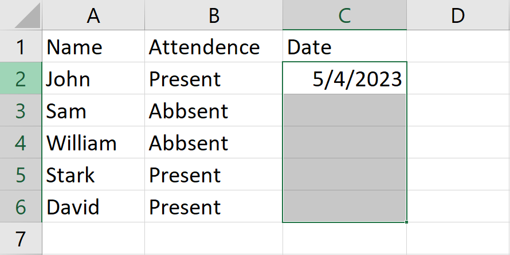Viewport: 510px width, 255px height.
Task: Select row 1 header
Action: point(21,46)
